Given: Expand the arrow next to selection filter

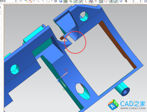Looking at the screenshot, I should click(34, 1).
